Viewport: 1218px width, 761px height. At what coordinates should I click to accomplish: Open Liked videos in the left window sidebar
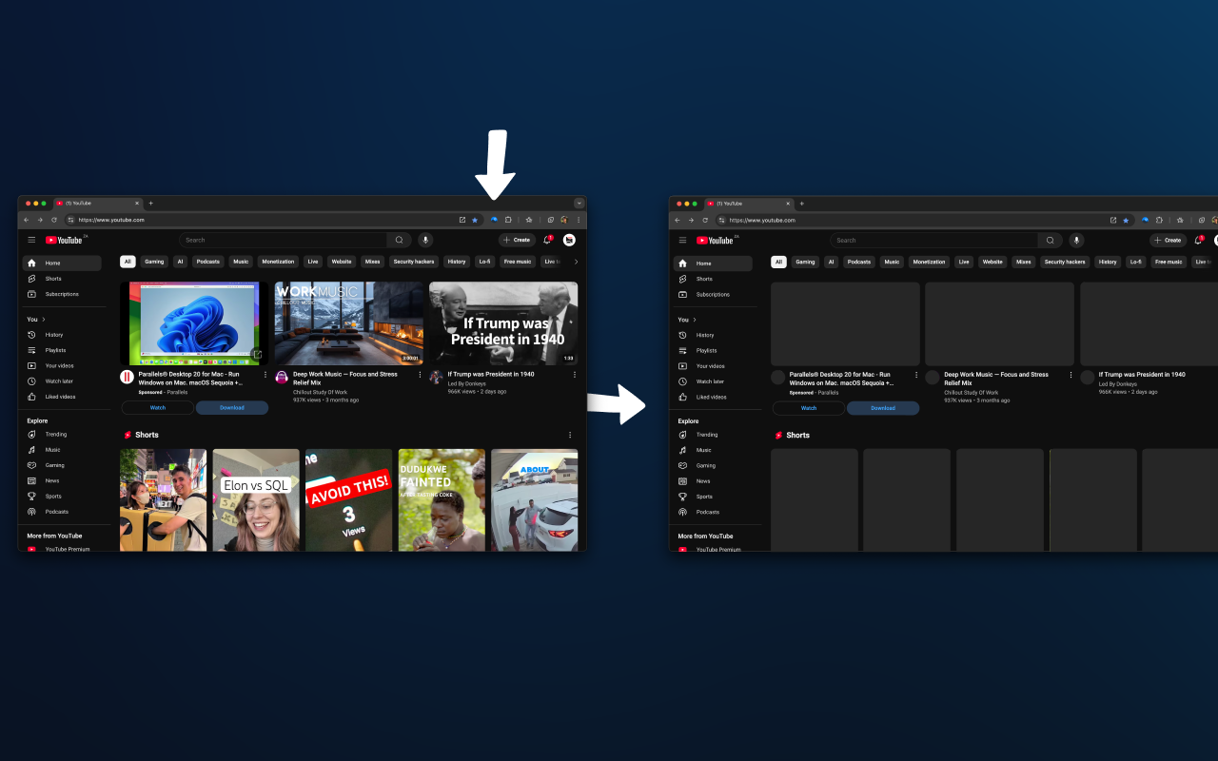click(x=62, y=397)
